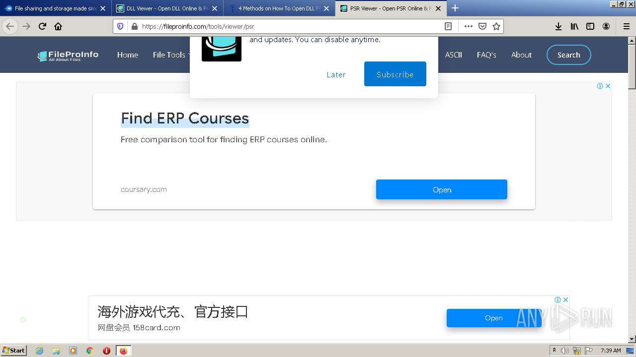The width and height of the screenshot is (636, 357).
Task: Open the Home menu item
Action: (128, 55)
